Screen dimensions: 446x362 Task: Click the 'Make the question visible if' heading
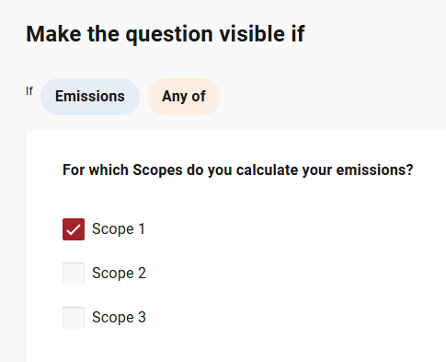pyautogui.click(x=166, y=34)
